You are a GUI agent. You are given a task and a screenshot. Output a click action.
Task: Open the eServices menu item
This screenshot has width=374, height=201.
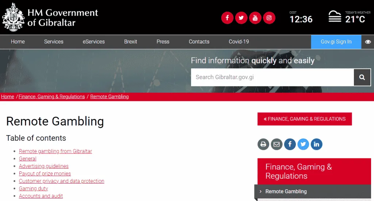coord(93,42)
